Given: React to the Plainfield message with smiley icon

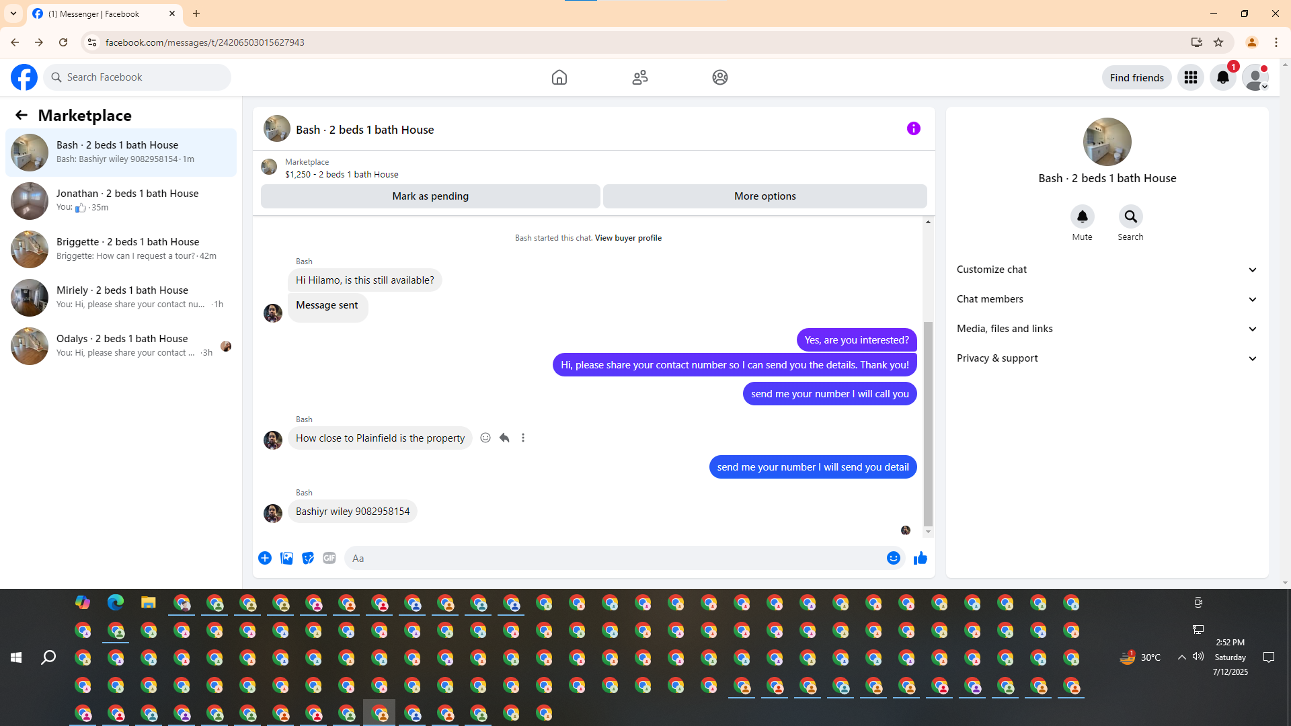Looking at the screenshot, I should click(485, 438).
